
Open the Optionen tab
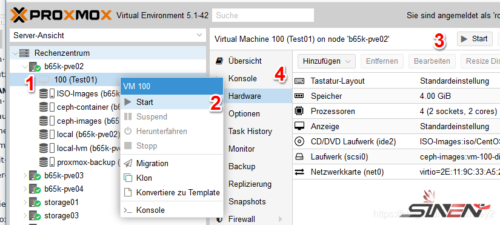coord(251,113)
